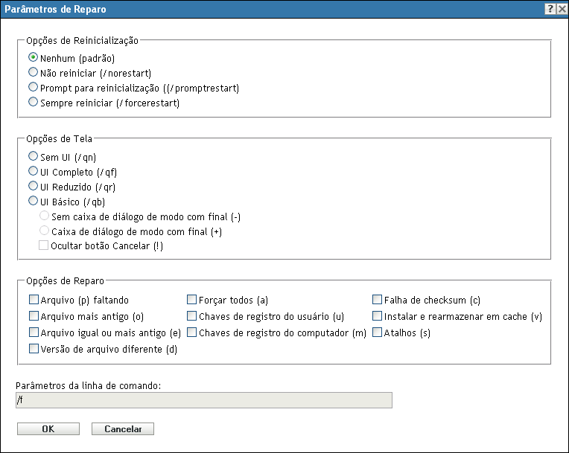
Task: Click the command line parameters field
Action: pos(203,400)
